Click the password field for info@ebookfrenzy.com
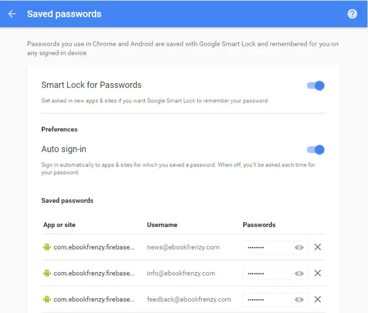The image size is (368, 313). click(x=267, y=273)
